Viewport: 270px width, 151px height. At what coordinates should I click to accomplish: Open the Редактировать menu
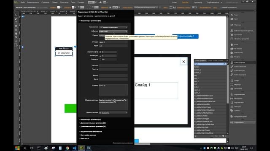(x=33, y=3)
